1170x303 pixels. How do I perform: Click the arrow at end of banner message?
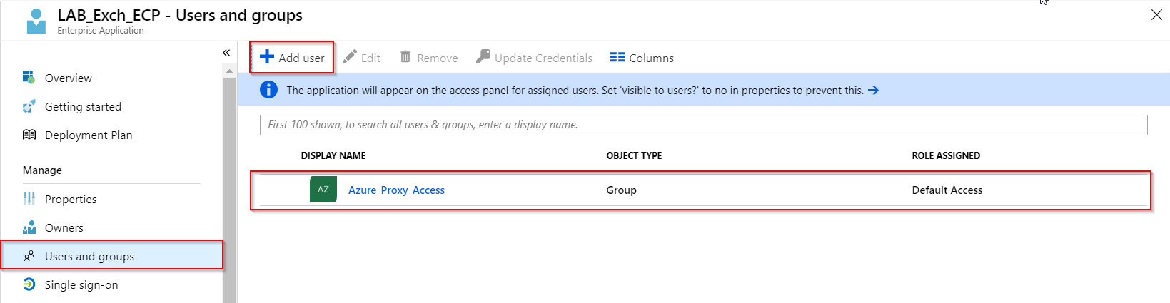point(873,91)
